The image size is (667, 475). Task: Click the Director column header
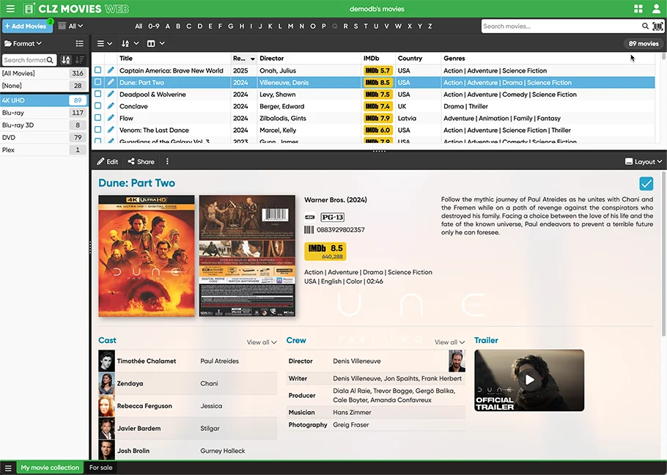coord(309,58)
